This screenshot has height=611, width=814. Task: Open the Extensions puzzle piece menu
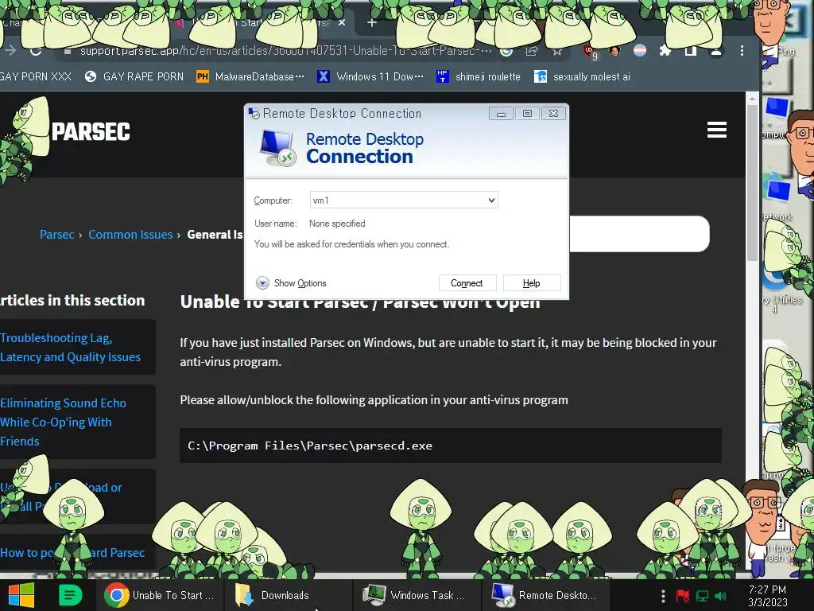tap(665, 50)
